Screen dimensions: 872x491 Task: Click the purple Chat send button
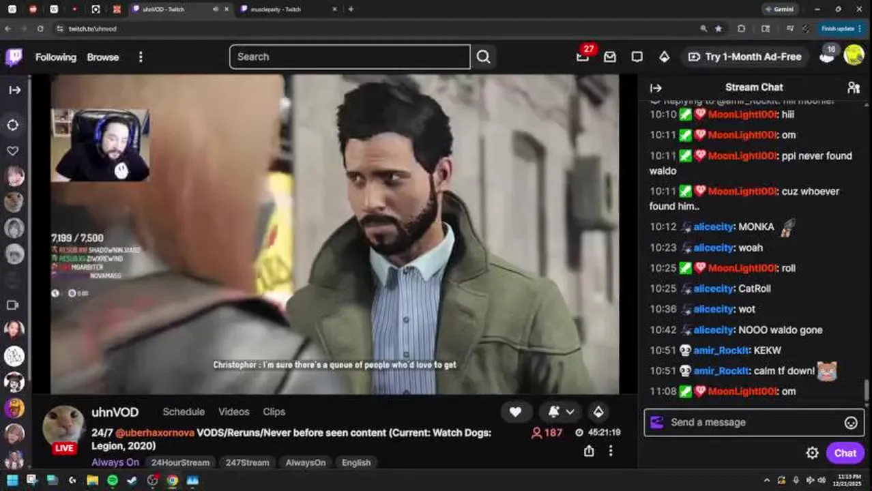[x=845, y=453]
